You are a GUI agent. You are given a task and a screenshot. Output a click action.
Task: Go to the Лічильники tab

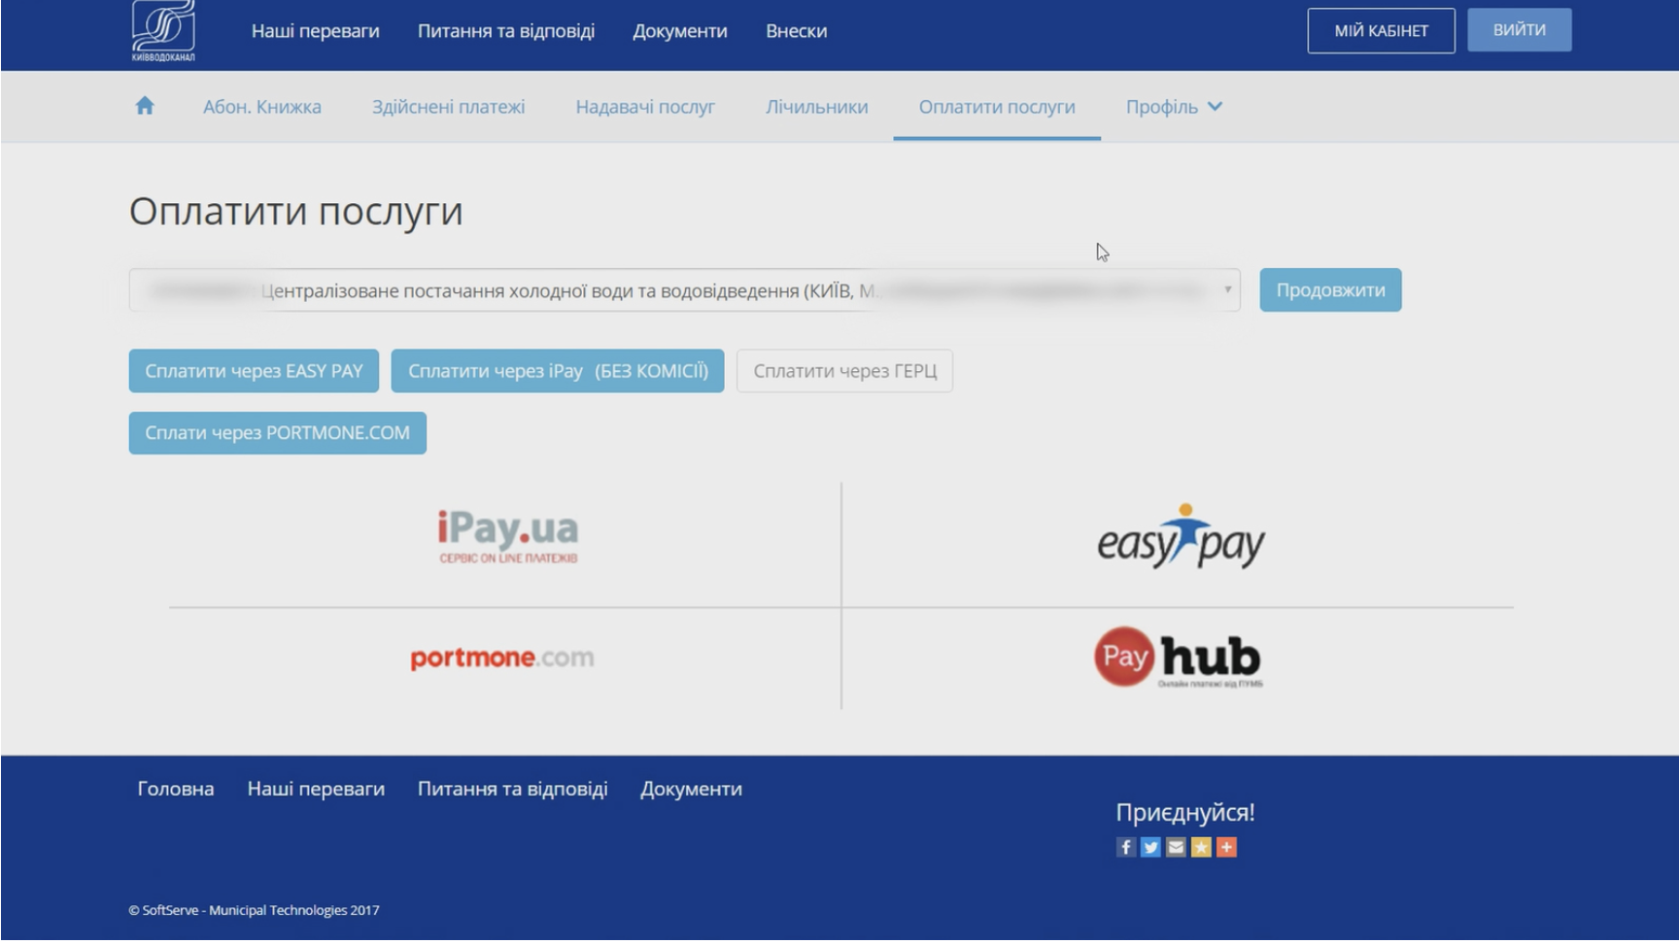tap(816, 107)
